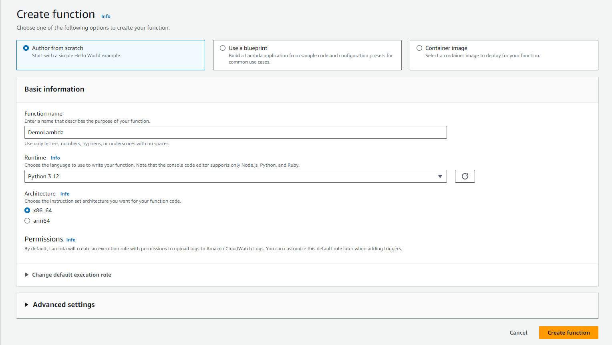Screen dimensions: 612x345
Task: Select the Use a blueprint option
Action: coord(223,48)
